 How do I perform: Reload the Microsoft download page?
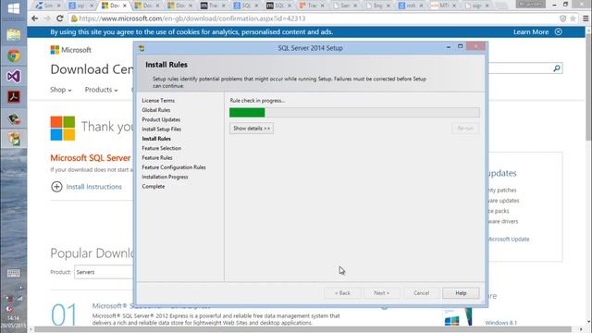point(59,18)
